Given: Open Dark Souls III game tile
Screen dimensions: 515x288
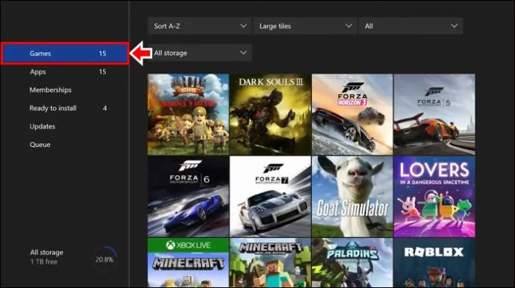Looking at the screenshot, I should pos(270,114).
